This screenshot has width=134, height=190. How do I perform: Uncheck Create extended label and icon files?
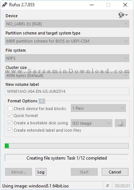pyautogui.click(x=10, y=130)
